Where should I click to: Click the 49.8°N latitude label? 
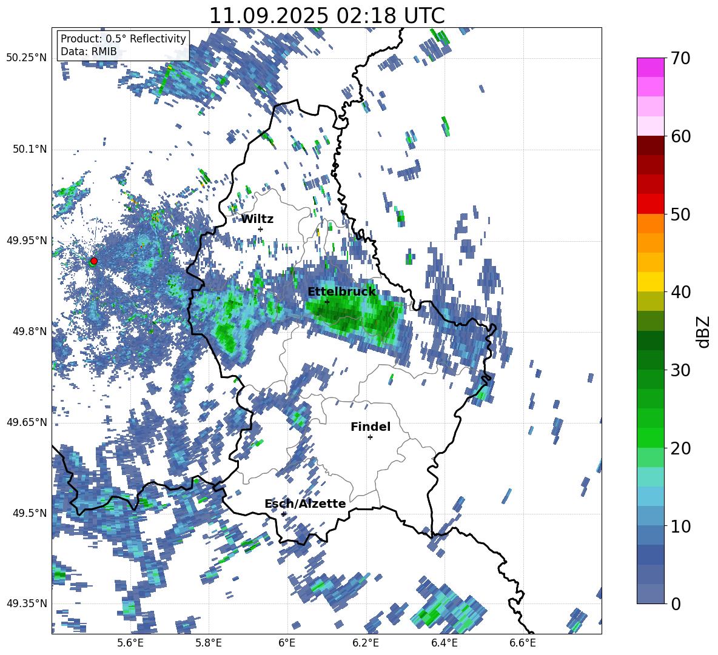(30, 331)
